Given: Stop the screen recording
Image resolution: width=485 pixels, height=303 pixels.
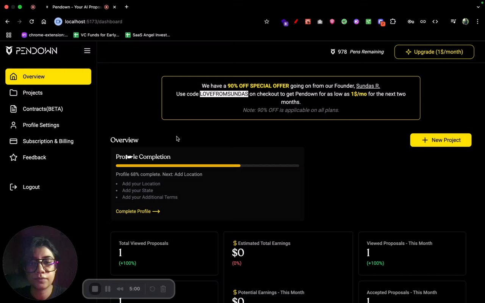Looking at the screenshot, I should tap(95, 289).
